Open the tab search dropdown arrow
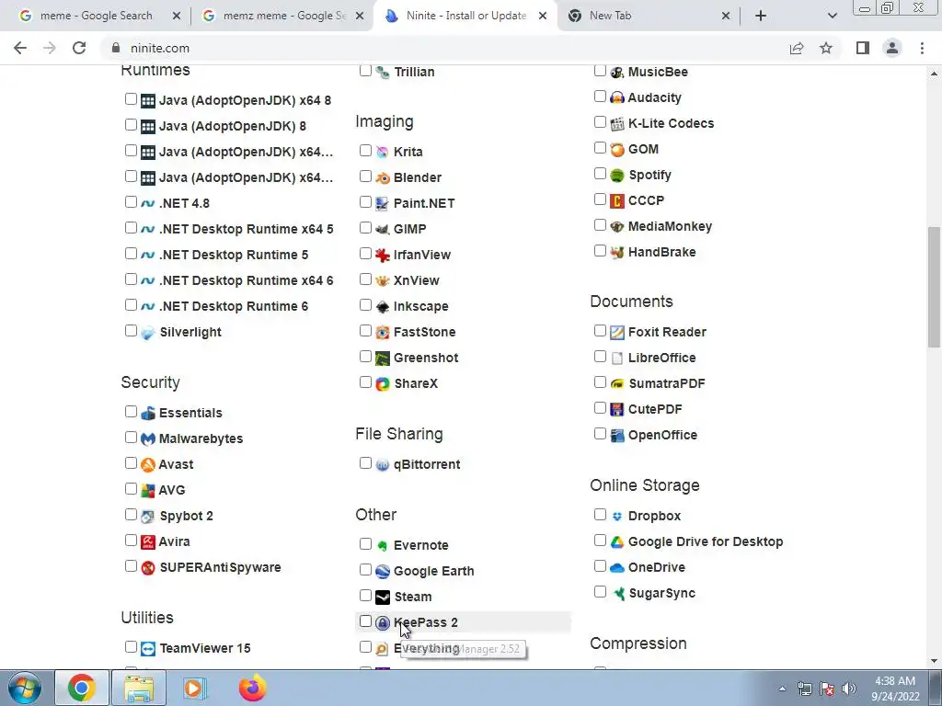The height and width of the screenshot is (706, 942). (832, 16)
